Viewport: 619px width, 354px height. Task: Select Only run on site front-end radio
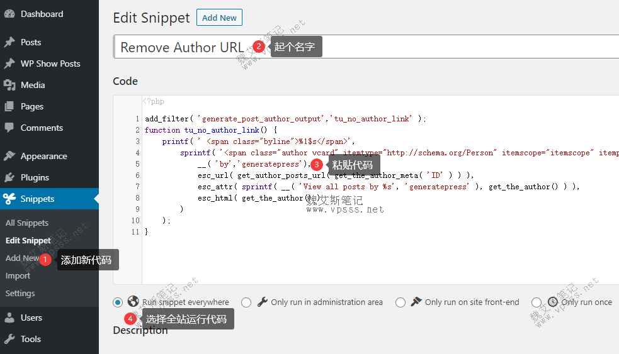[x=400, y=302]
